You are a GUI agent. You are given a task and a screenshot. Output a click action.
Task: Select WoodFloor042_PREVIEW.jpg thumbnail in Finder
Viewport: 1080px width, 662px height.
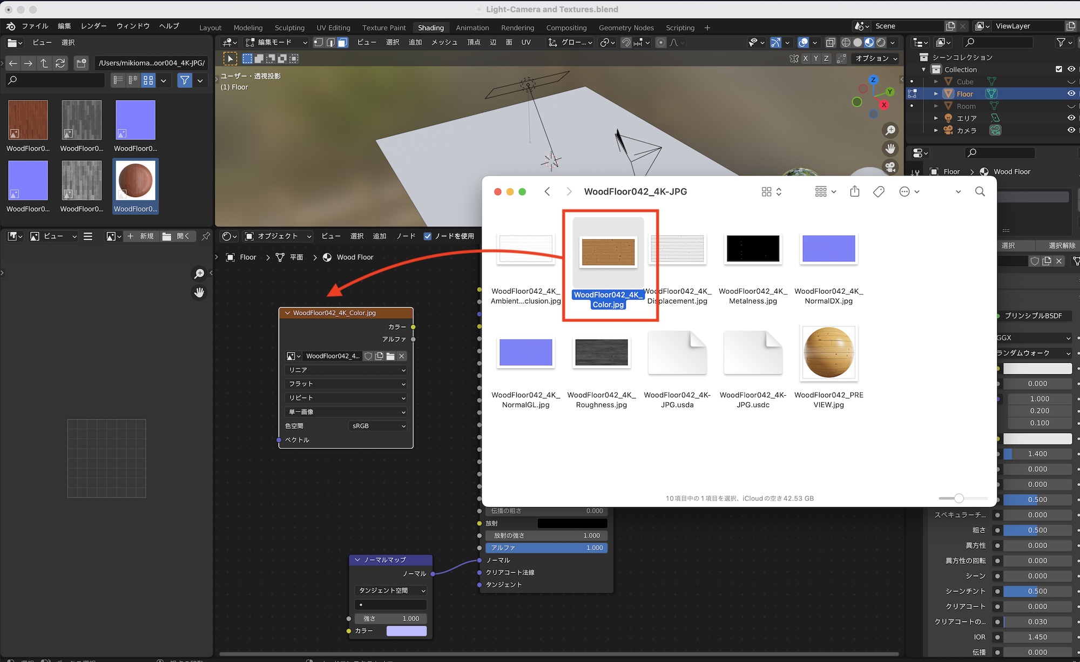point(828,353)
